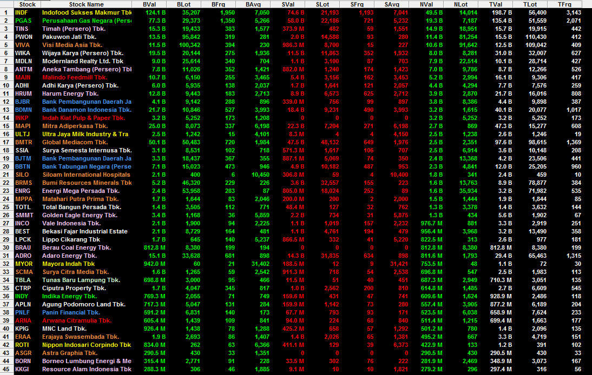The height and width of the screenshot is (375, 592).
Task: Click the BFrq column header
Action: pos(218,4)
